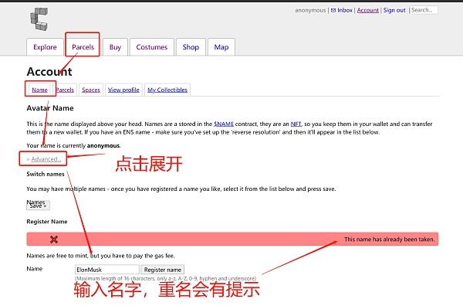The height and width of the screenshot is (306, 463).
Task: Sign out of the account
Action: click(x=394, y=10)
